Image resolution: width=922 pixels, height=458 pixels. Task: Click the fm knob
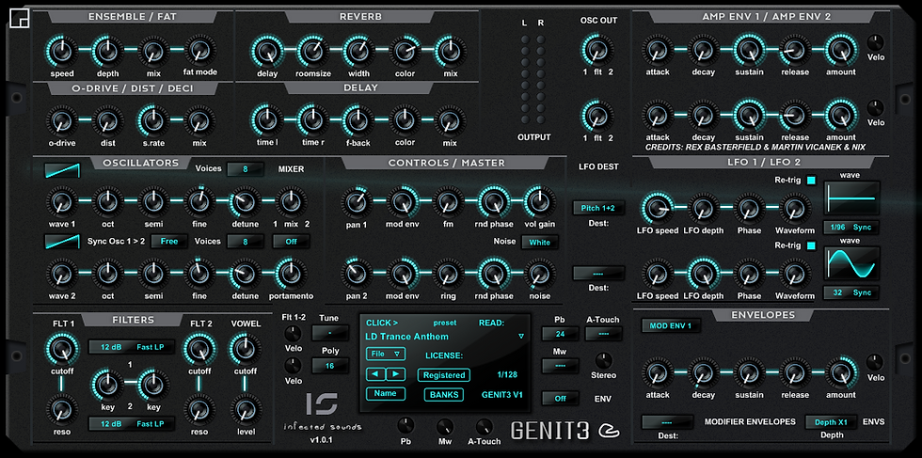448,202
